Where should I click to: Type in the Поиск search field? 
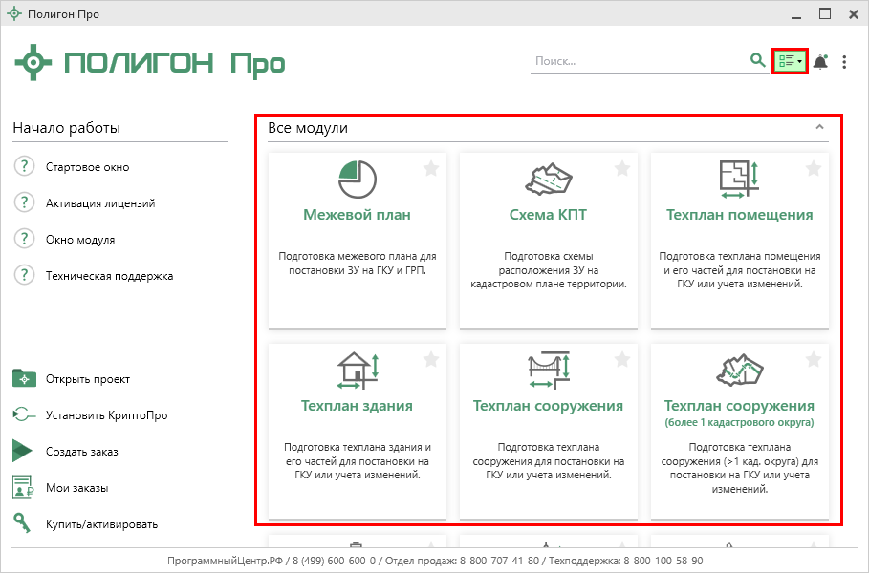coord(638,61)
